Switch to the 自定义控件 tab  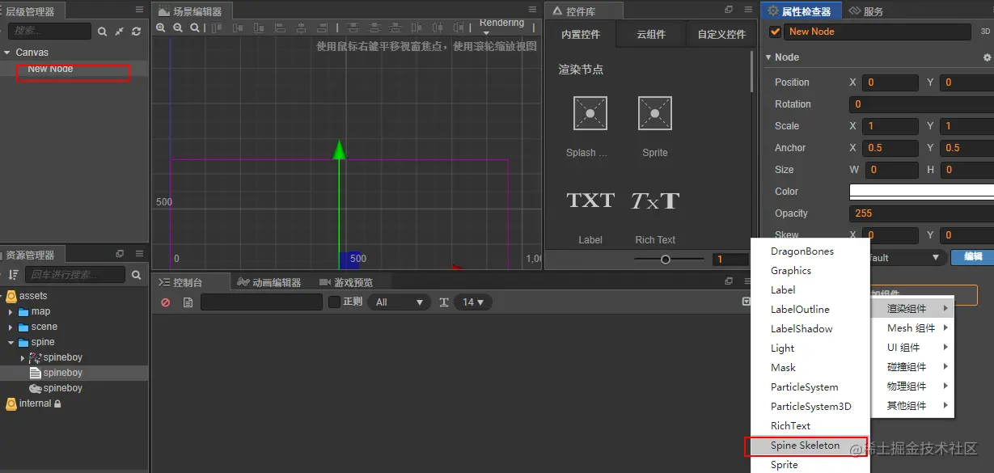tap(721, 35)
